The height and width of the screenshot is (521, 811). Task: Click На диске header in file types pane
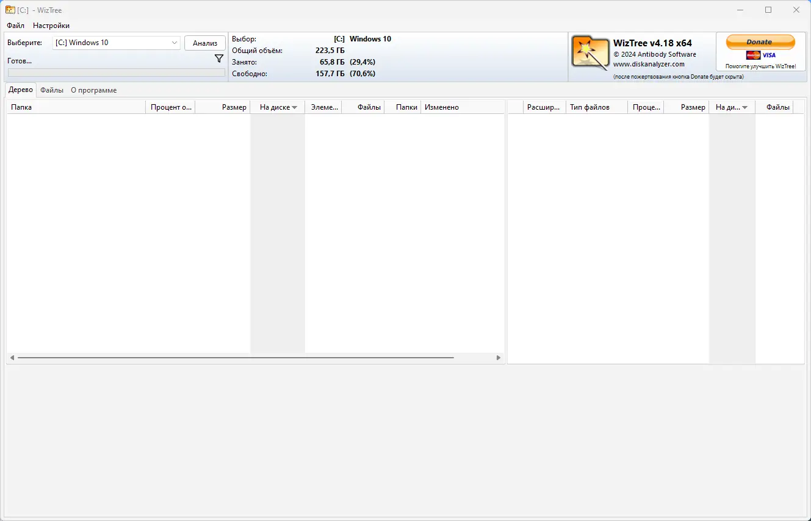732,107
